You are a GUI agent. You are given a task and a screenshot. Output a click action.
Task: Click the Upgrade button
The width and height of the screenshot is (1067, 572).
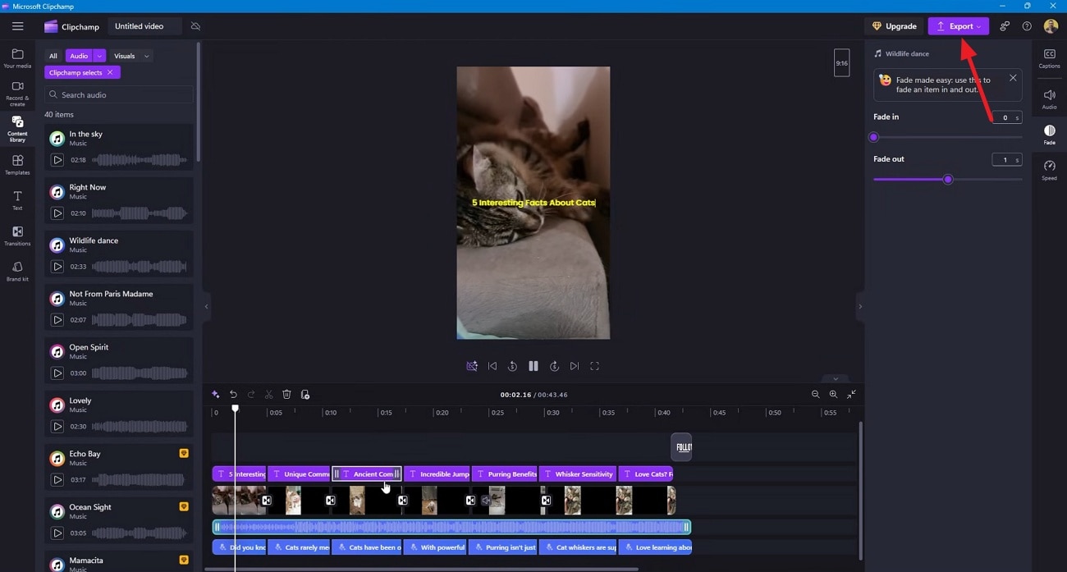[x=894, y=25]
